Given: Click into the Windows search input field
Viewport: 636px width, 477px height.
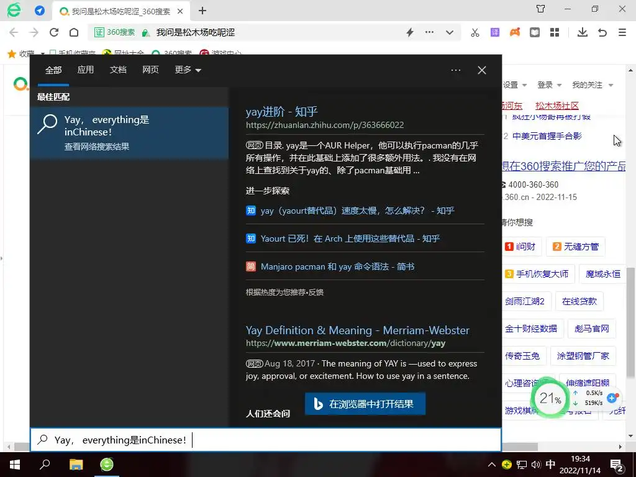Looking at the screenshot, I should click(266, 440).
